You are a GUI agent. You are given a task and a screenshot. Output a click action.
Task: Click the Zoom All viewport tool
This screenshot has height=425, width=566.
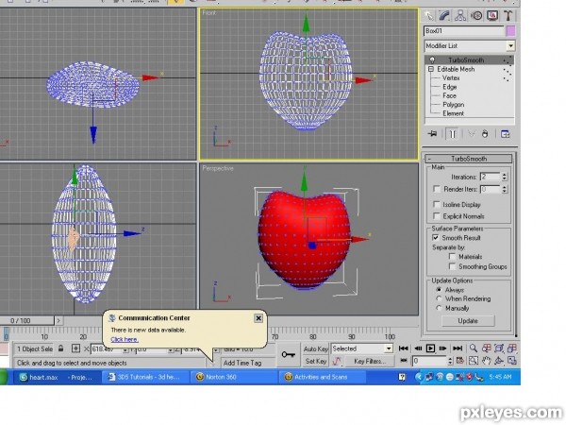click(x=486, y=348)
